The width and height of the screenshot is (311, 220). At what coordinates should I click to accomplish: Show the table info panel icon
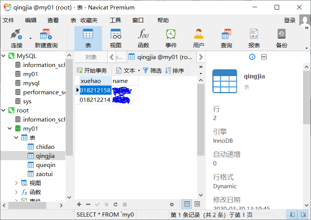(x=252, y=57)
